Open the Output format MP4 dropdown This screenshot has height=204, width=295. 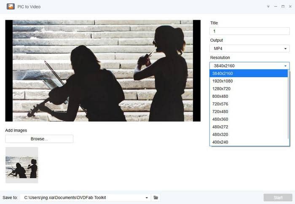249,48
